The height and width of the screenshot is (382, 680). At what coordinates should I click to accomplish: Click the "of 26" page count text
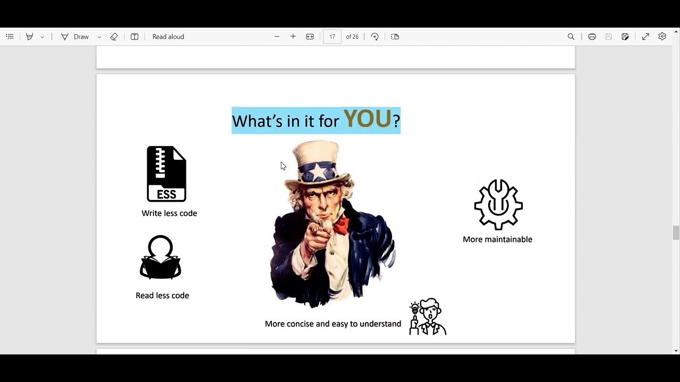coord(352,37)
